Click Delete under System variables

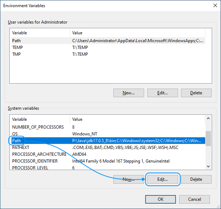(196, 179)
